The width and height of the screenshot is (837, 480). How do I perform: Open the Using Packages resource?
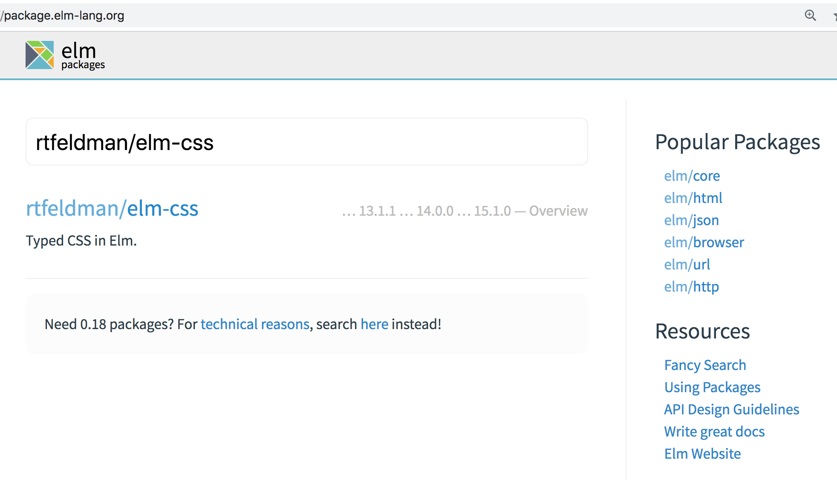click(712, 387)
